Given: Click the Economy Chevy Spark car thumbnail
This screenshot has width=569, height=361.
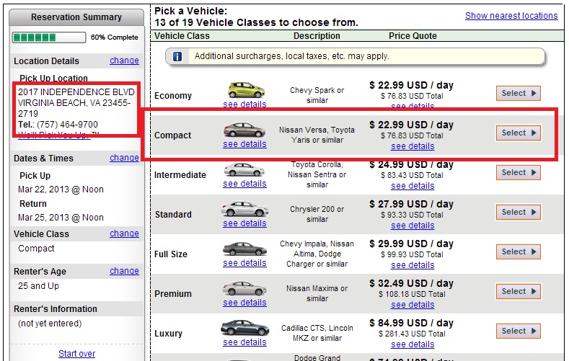Looking at the screenshot, I should pos(246,90).
